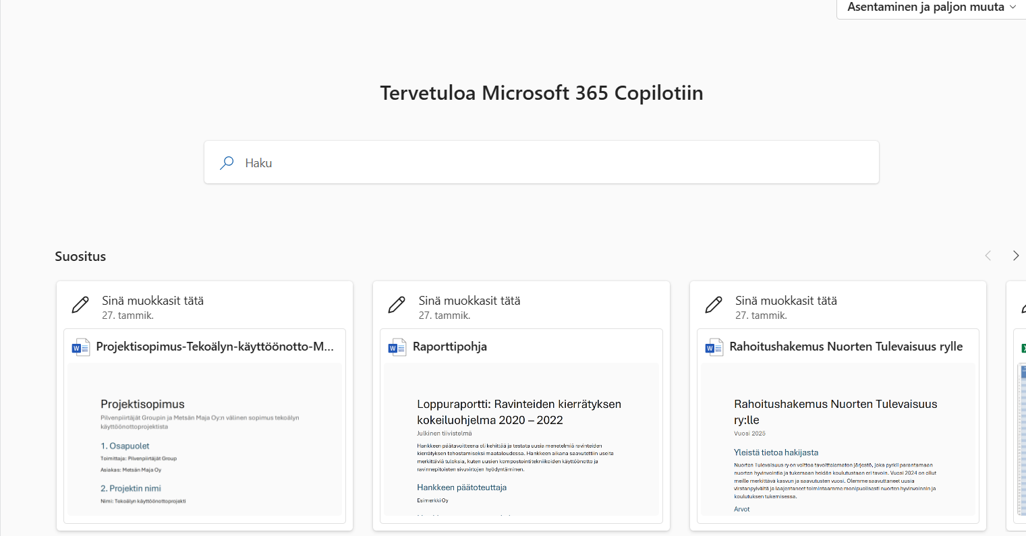Go to previous recommendations with the left arrow
The height and width of the screenshot is (536, 1026).
988,256
